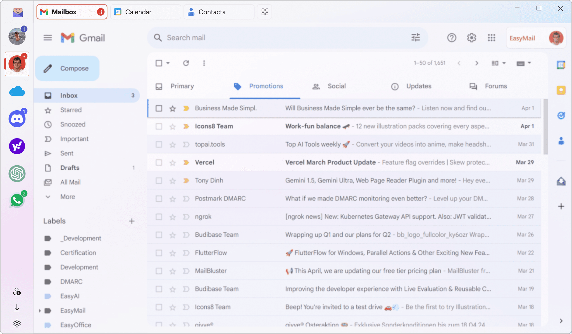Image resolution: width=572 pixels, height=334 pixels.
Task: Check the MailBluster email checkbox
Action: [159, 271]
